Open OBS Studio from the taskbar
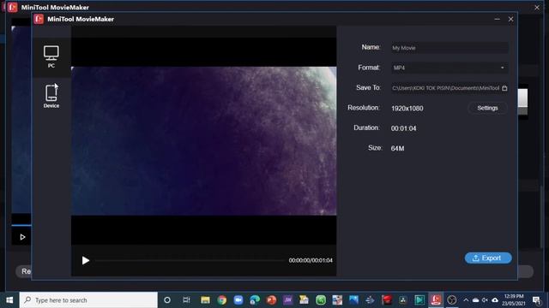The width and height of the screenshot is (549, 308). (452, 300)
